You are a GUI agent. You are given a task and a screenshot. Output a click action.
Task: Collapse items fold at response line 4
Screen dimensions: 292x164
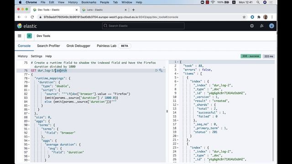[177, 74]
